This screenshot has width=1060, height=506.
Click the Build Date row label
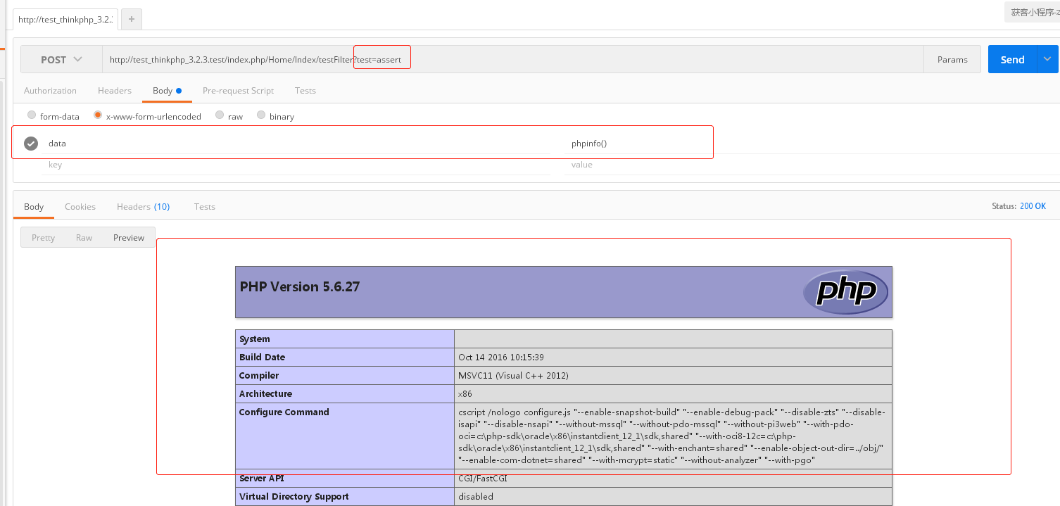pos(262,358)
